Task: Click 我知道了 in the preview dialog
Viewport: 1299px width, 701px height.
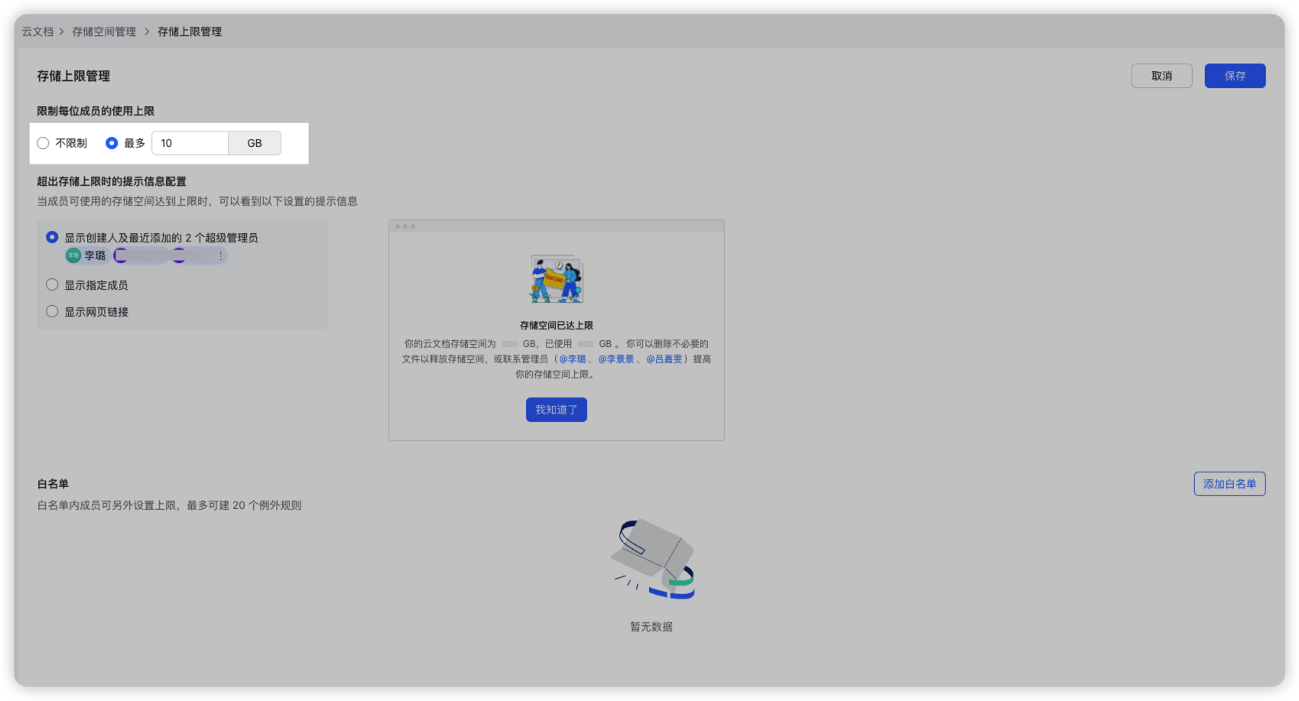Action: pyautogui.click(x=557, y=410)
